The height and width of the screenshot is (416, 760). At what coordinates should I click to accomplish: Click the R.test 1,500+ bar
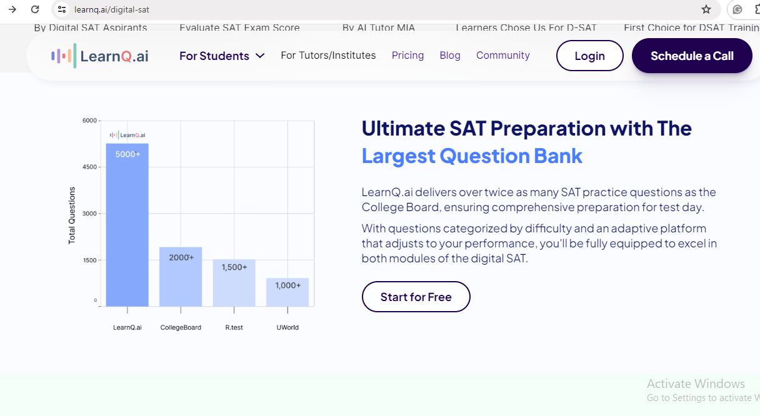[234, 283]
